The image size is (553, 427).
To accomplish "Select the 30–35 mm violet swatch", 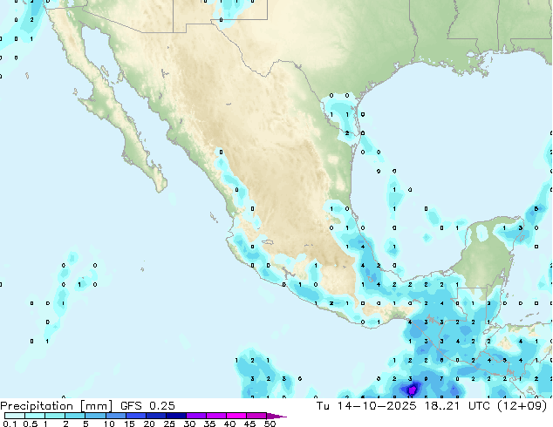I will 195,416.
